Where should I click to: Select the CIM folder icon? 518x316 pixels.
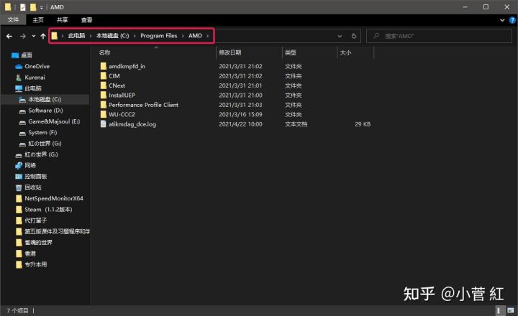[x=104, y=76]
